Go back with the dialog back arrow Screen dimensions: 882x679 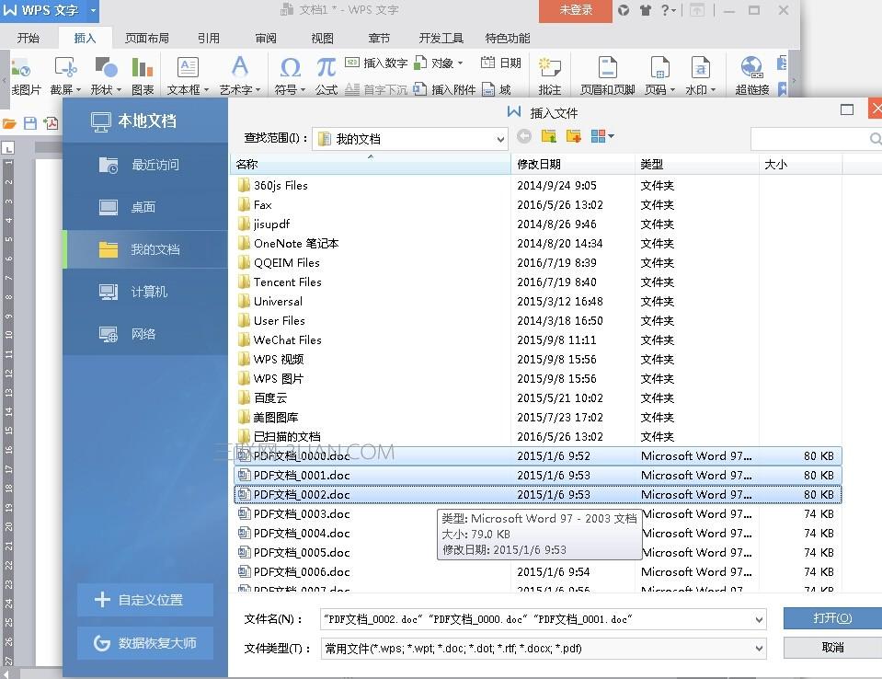(523, 135)
